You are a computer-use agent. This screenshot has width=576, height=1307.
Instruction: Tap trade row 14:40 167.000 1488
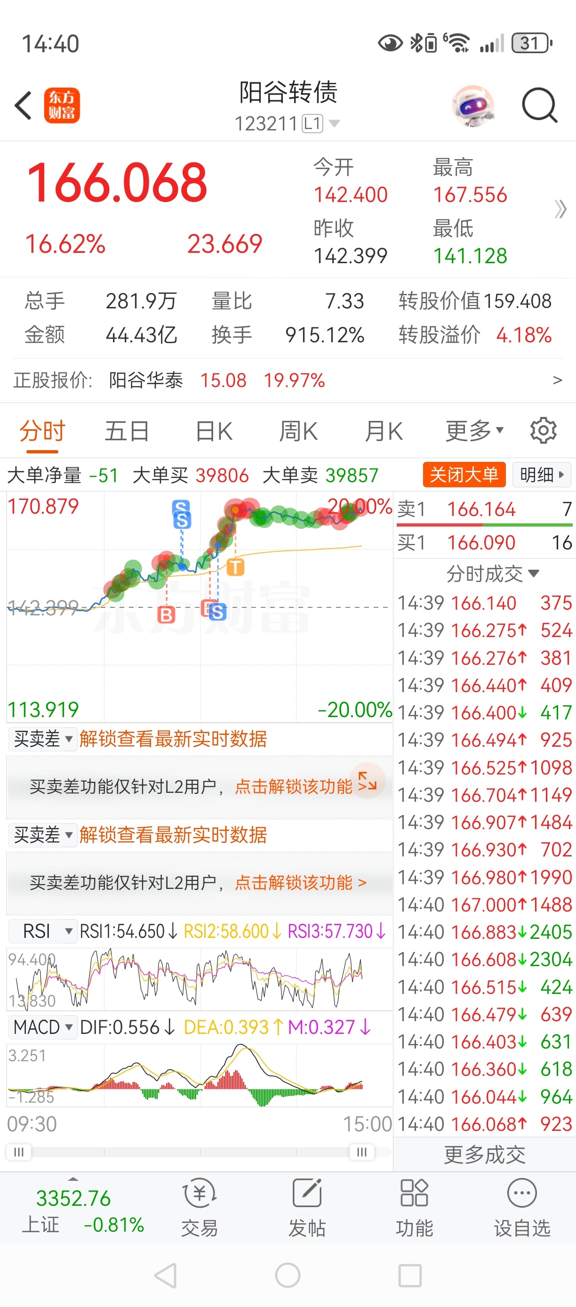point(485,904)
